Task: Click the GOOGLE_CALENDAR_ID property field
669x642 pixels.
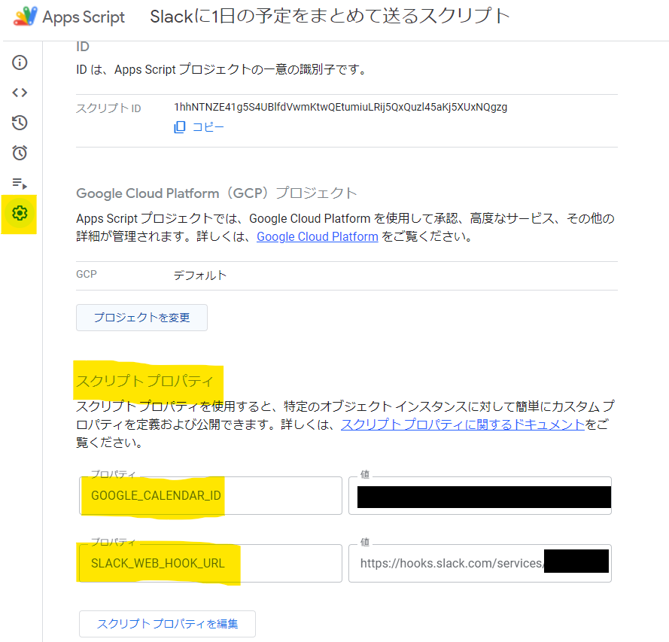Action: click(x=211, y=495)
